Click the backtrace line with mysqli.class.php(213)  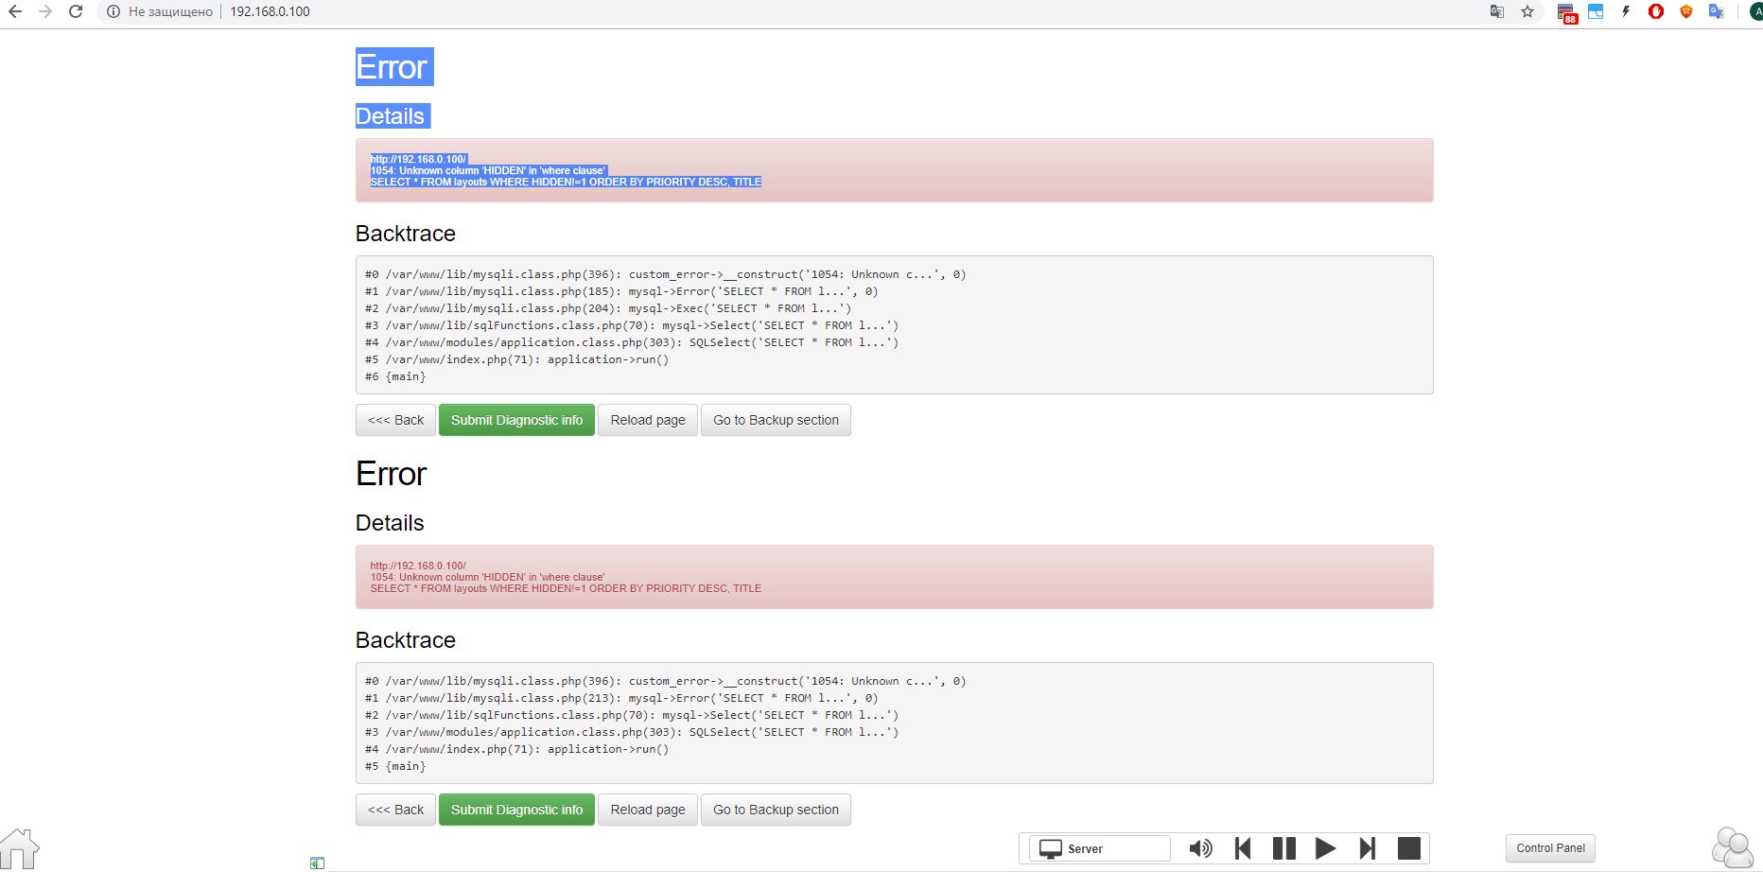click(x=621, y=698)
